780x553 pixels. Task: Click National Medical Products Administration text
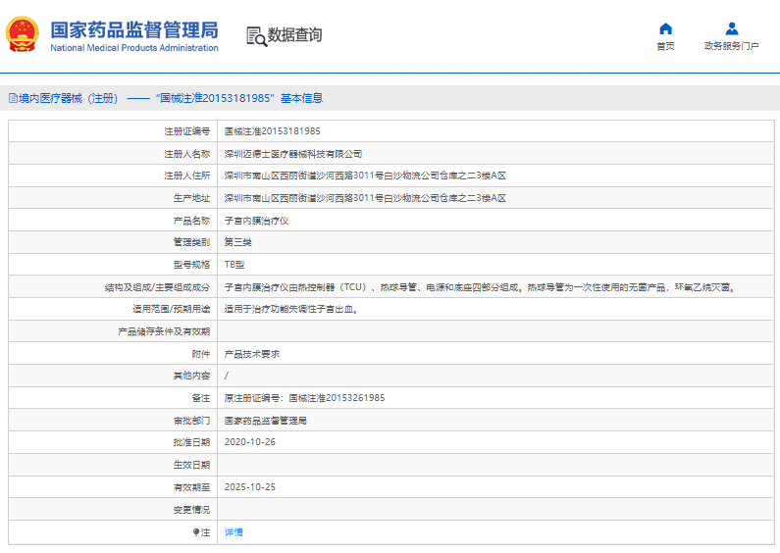pyautogui.click(x=134, y=48)
